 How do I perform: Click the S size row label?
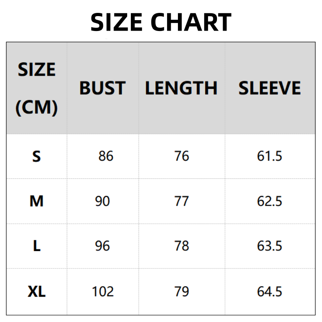click(37, 156)
